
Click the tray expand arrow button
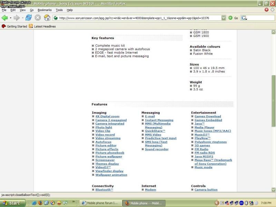click(x=217, y=203)
